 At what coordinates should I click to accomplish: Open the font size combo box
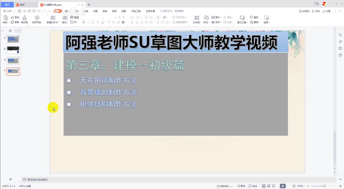point(110,17)
